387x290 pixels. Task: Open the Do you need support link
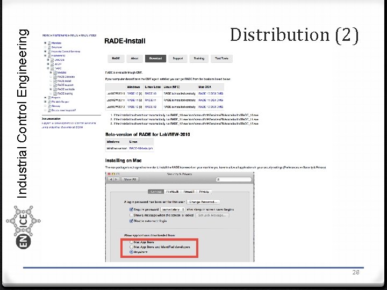tap(63, 110)
